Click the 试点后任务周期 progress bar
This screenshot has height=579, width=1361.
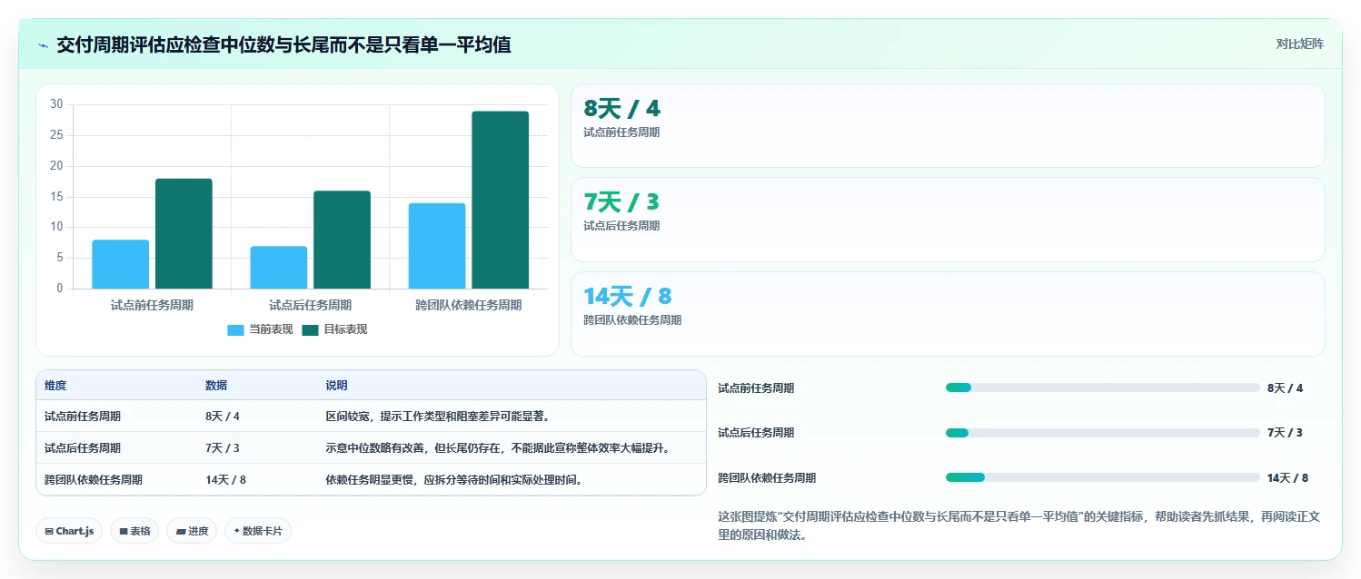pyautogui.click(x=1103, y=433)
